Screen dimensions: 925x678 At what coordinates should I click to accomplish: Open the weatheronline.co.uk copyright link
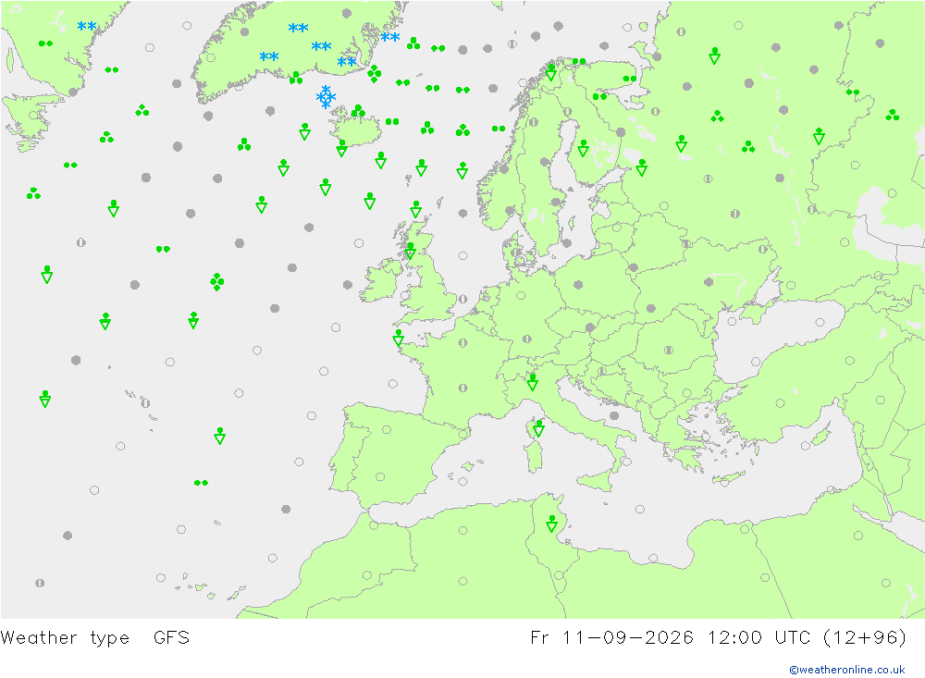coord(847,670)
